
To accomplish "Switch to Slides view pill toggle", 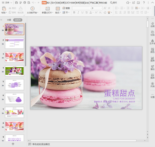I will 18,20.
